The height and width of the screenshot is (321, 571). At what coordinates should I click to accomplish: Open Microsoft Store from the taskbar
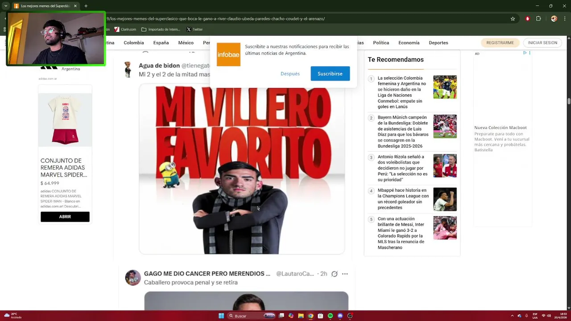point(320,316)
